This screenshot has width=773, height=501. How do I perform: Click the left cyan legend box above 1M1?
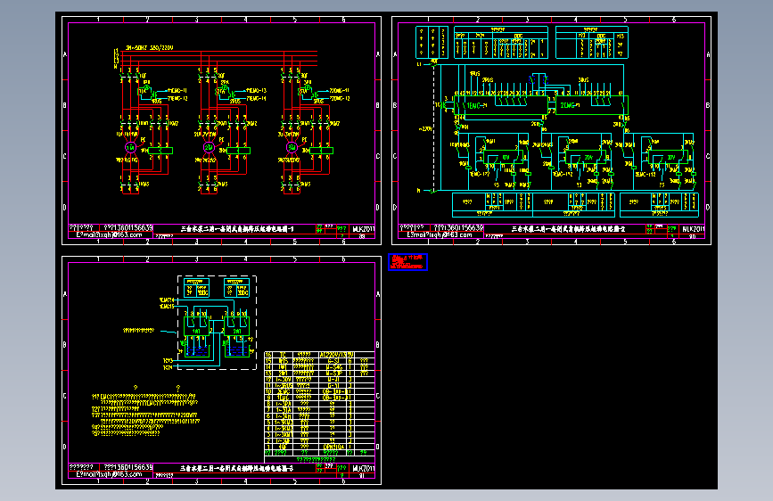pos(197,288)
